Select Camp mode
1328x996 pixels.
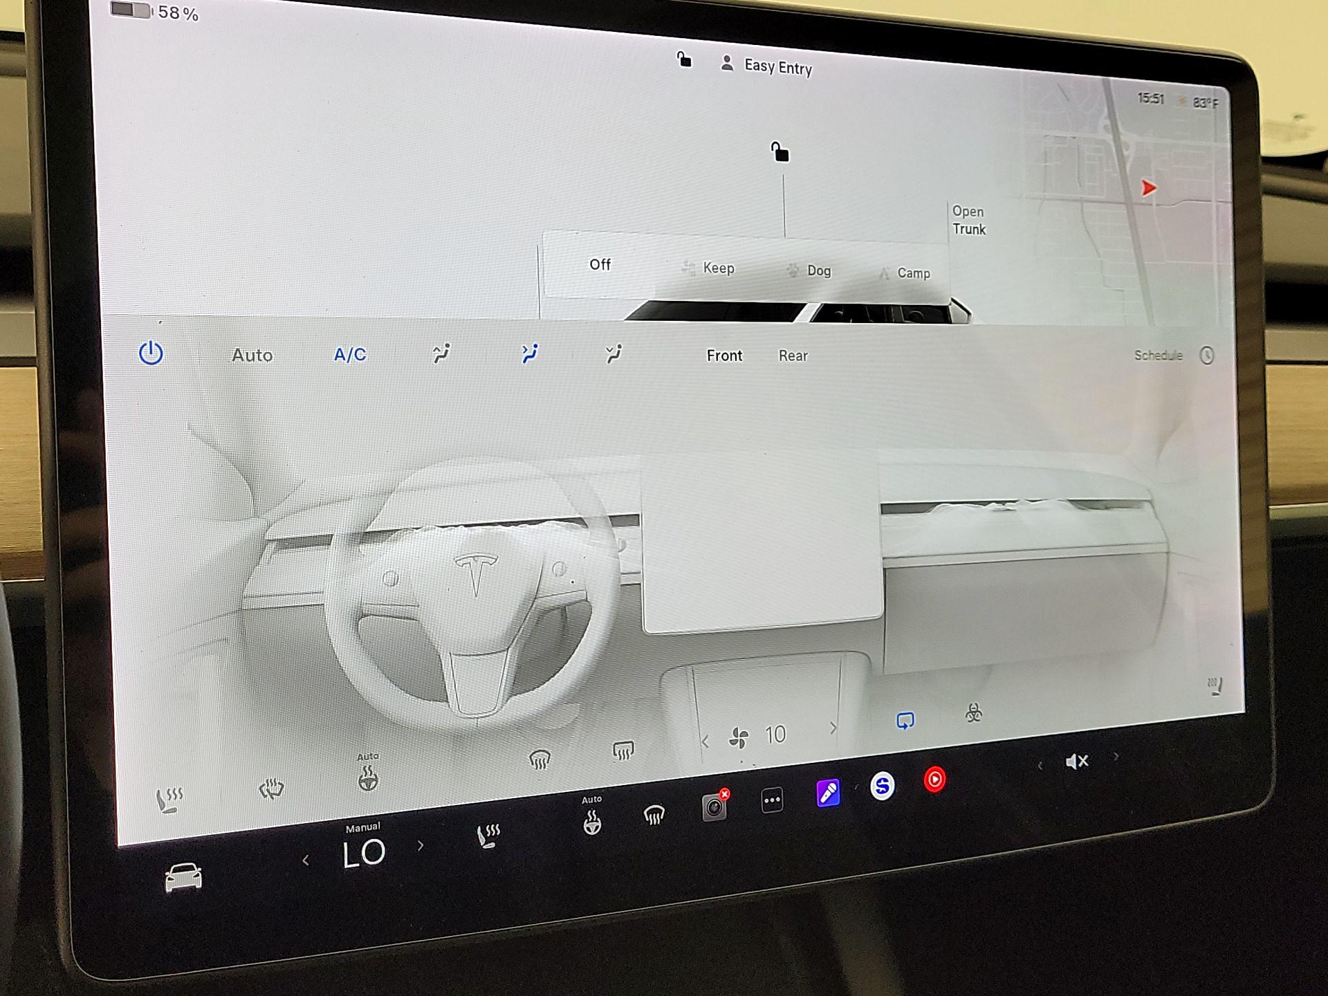pyautogui.click(x=905, y=273)
